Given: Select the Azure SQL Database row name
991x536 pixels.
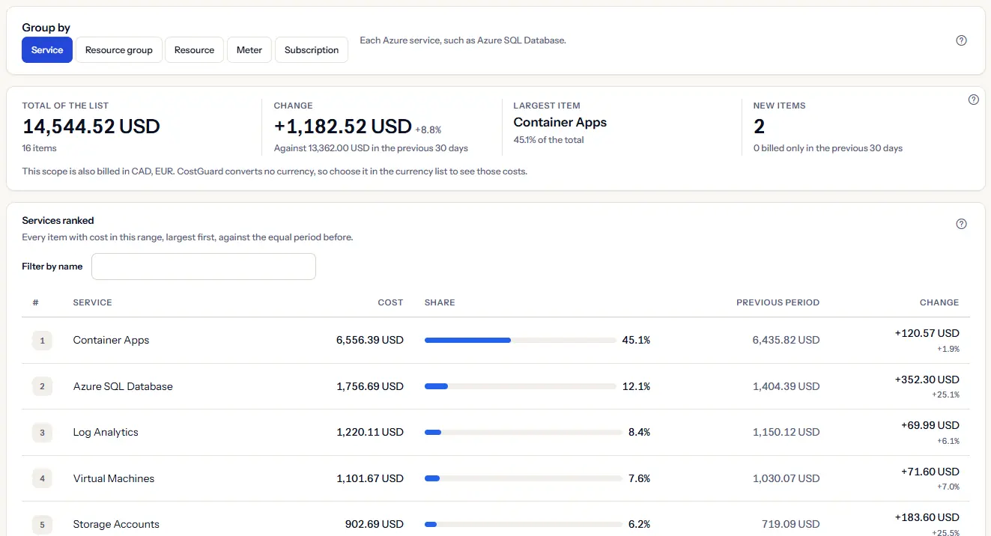Looking at the screenshot, I should pyautogui.click(x=123, y=386).
